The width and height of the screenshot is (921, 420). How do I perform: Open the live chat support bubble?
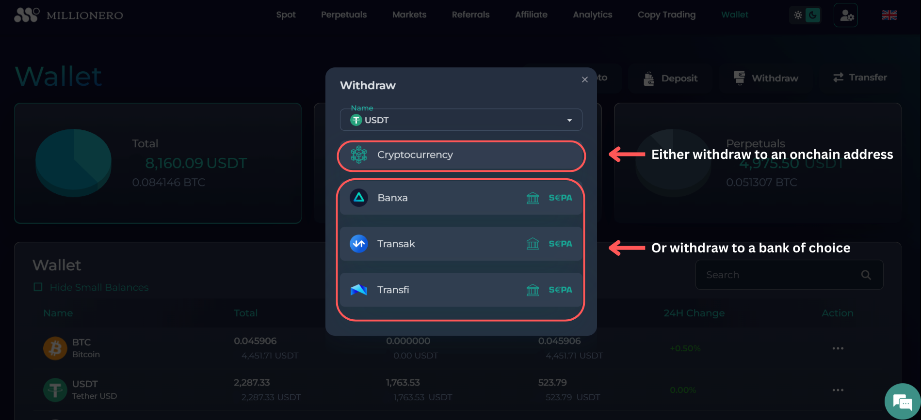(x=903, y=402)
